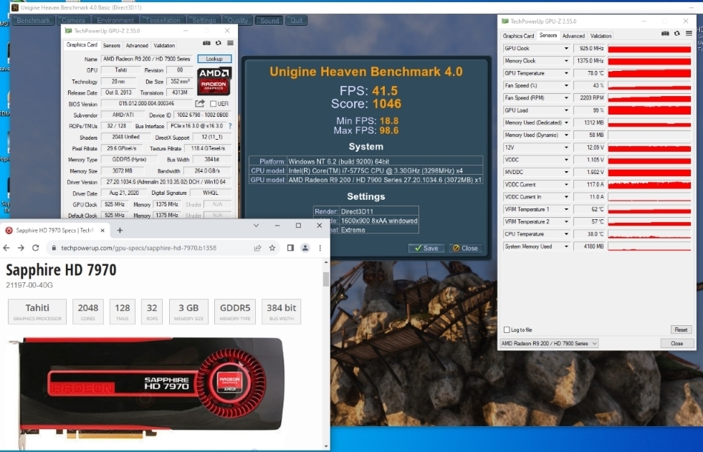Image resolution: width=703 pixels, height=452 pixels.
Task: Click the GPU Load sensor graph
Action: 649,110
